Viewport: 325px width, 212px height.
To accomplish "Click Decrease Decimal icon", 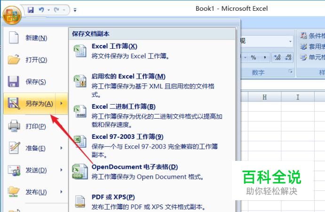I will 288,57.
